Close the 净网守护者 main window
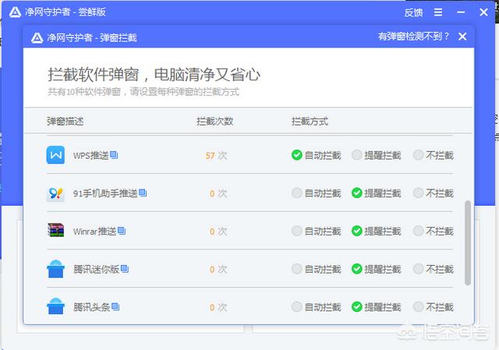Image resolution: width=499 pixels, height=350 pixels. point(483,12)
